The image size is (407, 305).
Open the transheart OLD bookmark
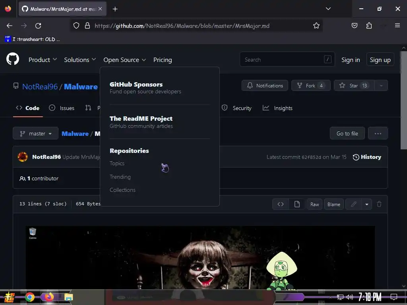click(32, 39)
